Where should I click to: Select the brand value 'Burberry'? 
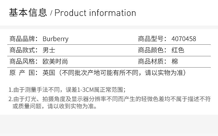click(x=56, y=39)
